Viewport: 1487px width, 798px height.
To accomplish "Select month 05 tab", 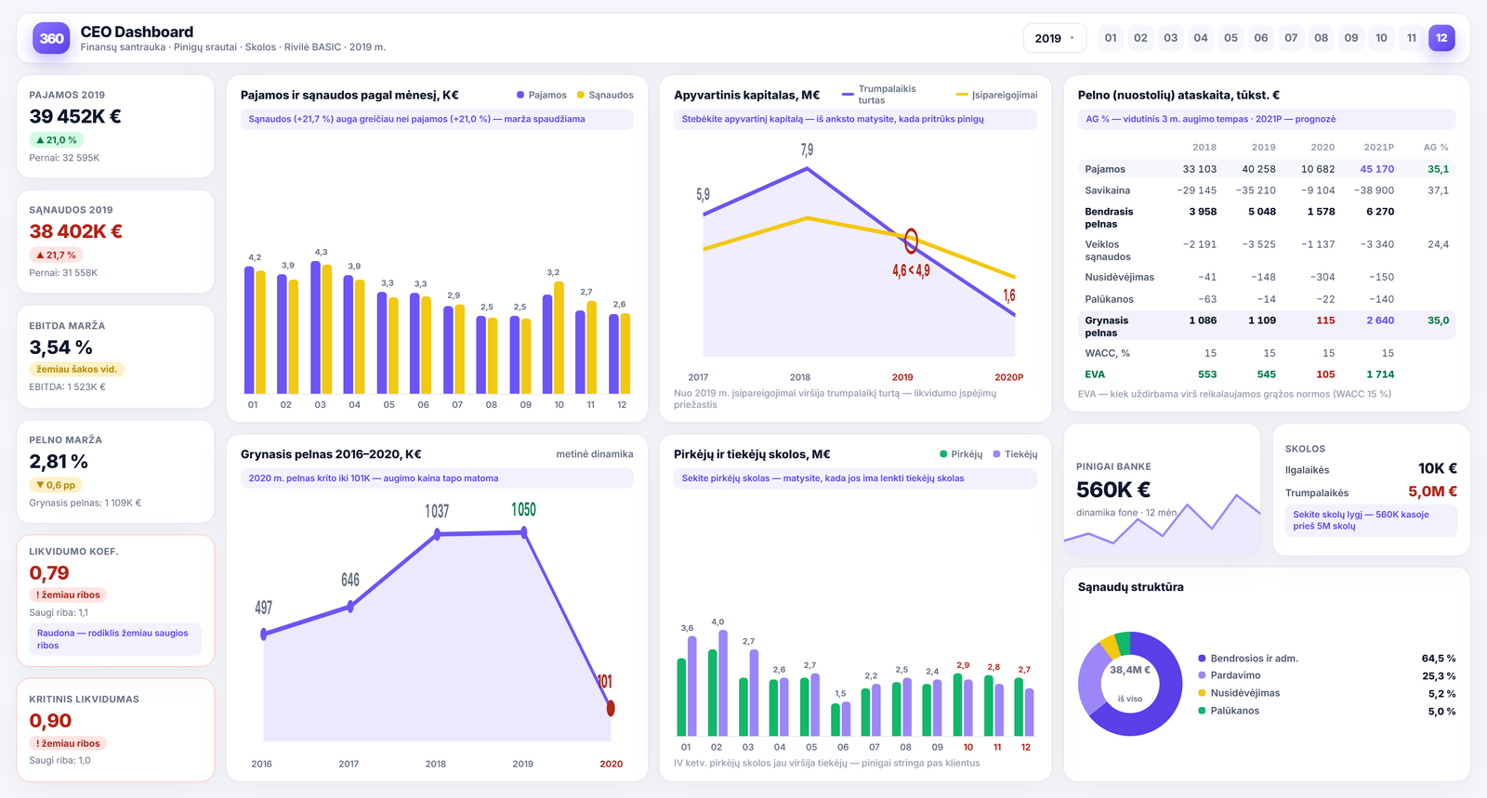I will click(1230, 38).
